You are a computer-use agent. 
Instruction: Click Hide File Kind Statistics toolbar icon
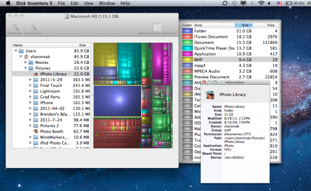[157, 26]
